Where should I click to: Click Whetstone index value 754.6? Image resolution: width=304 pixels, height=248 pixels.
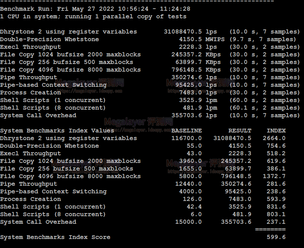click(x=276, y=146)
